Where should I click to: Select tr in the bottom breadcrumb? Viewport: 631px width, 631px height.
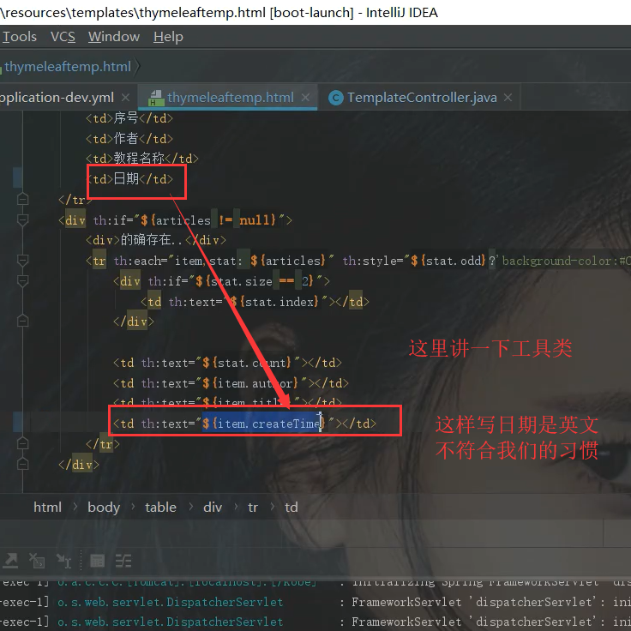pyautogui.click(x=252, y=507)
